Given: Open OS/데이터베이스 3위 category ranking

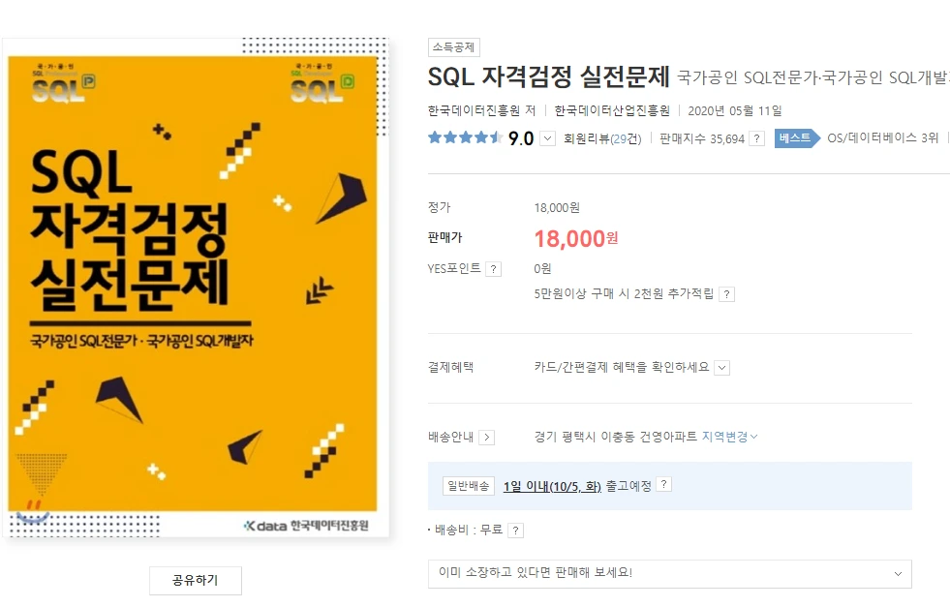Looking at the screenshot, I should [881, 138].
